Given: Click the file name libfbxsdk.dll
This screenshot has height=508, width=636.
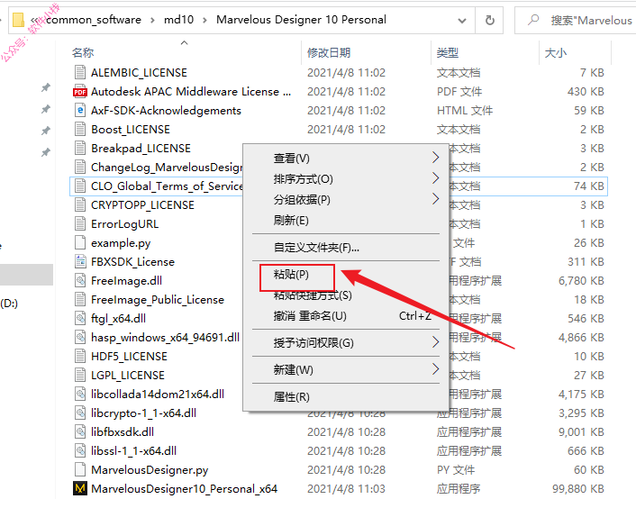Looking at the screenshot, I should pos(123,432).
